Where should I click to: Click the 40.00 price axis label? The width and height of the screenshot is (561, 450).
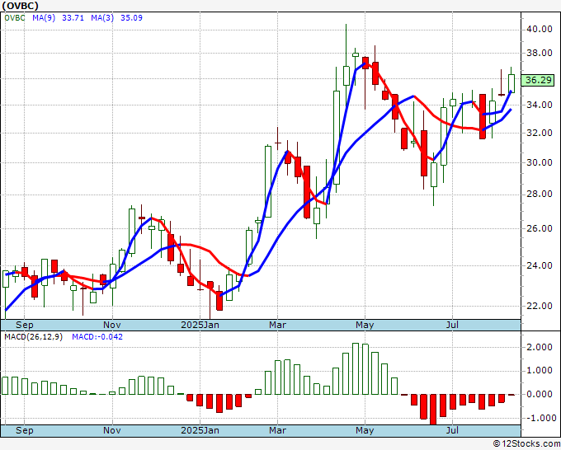tap(540, 29)
